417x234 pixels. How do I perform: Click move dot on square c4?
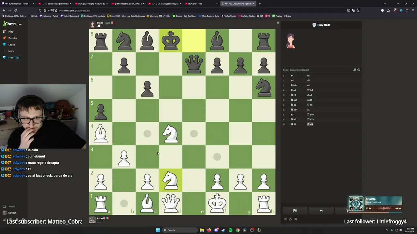(147, 134)
